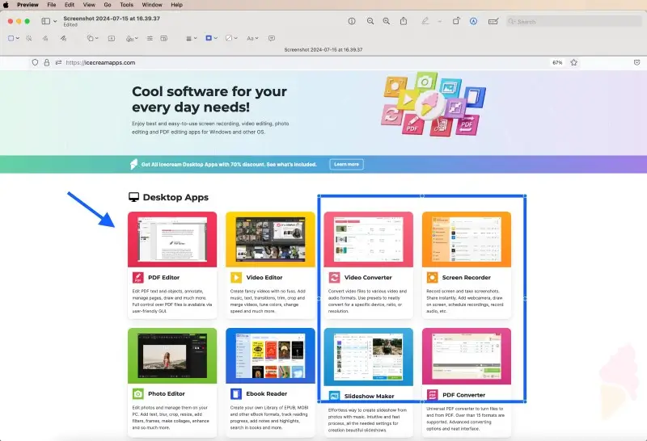Click the shield icon in address bar
This screenshot has width=647, height=441.
coord(35,62)
